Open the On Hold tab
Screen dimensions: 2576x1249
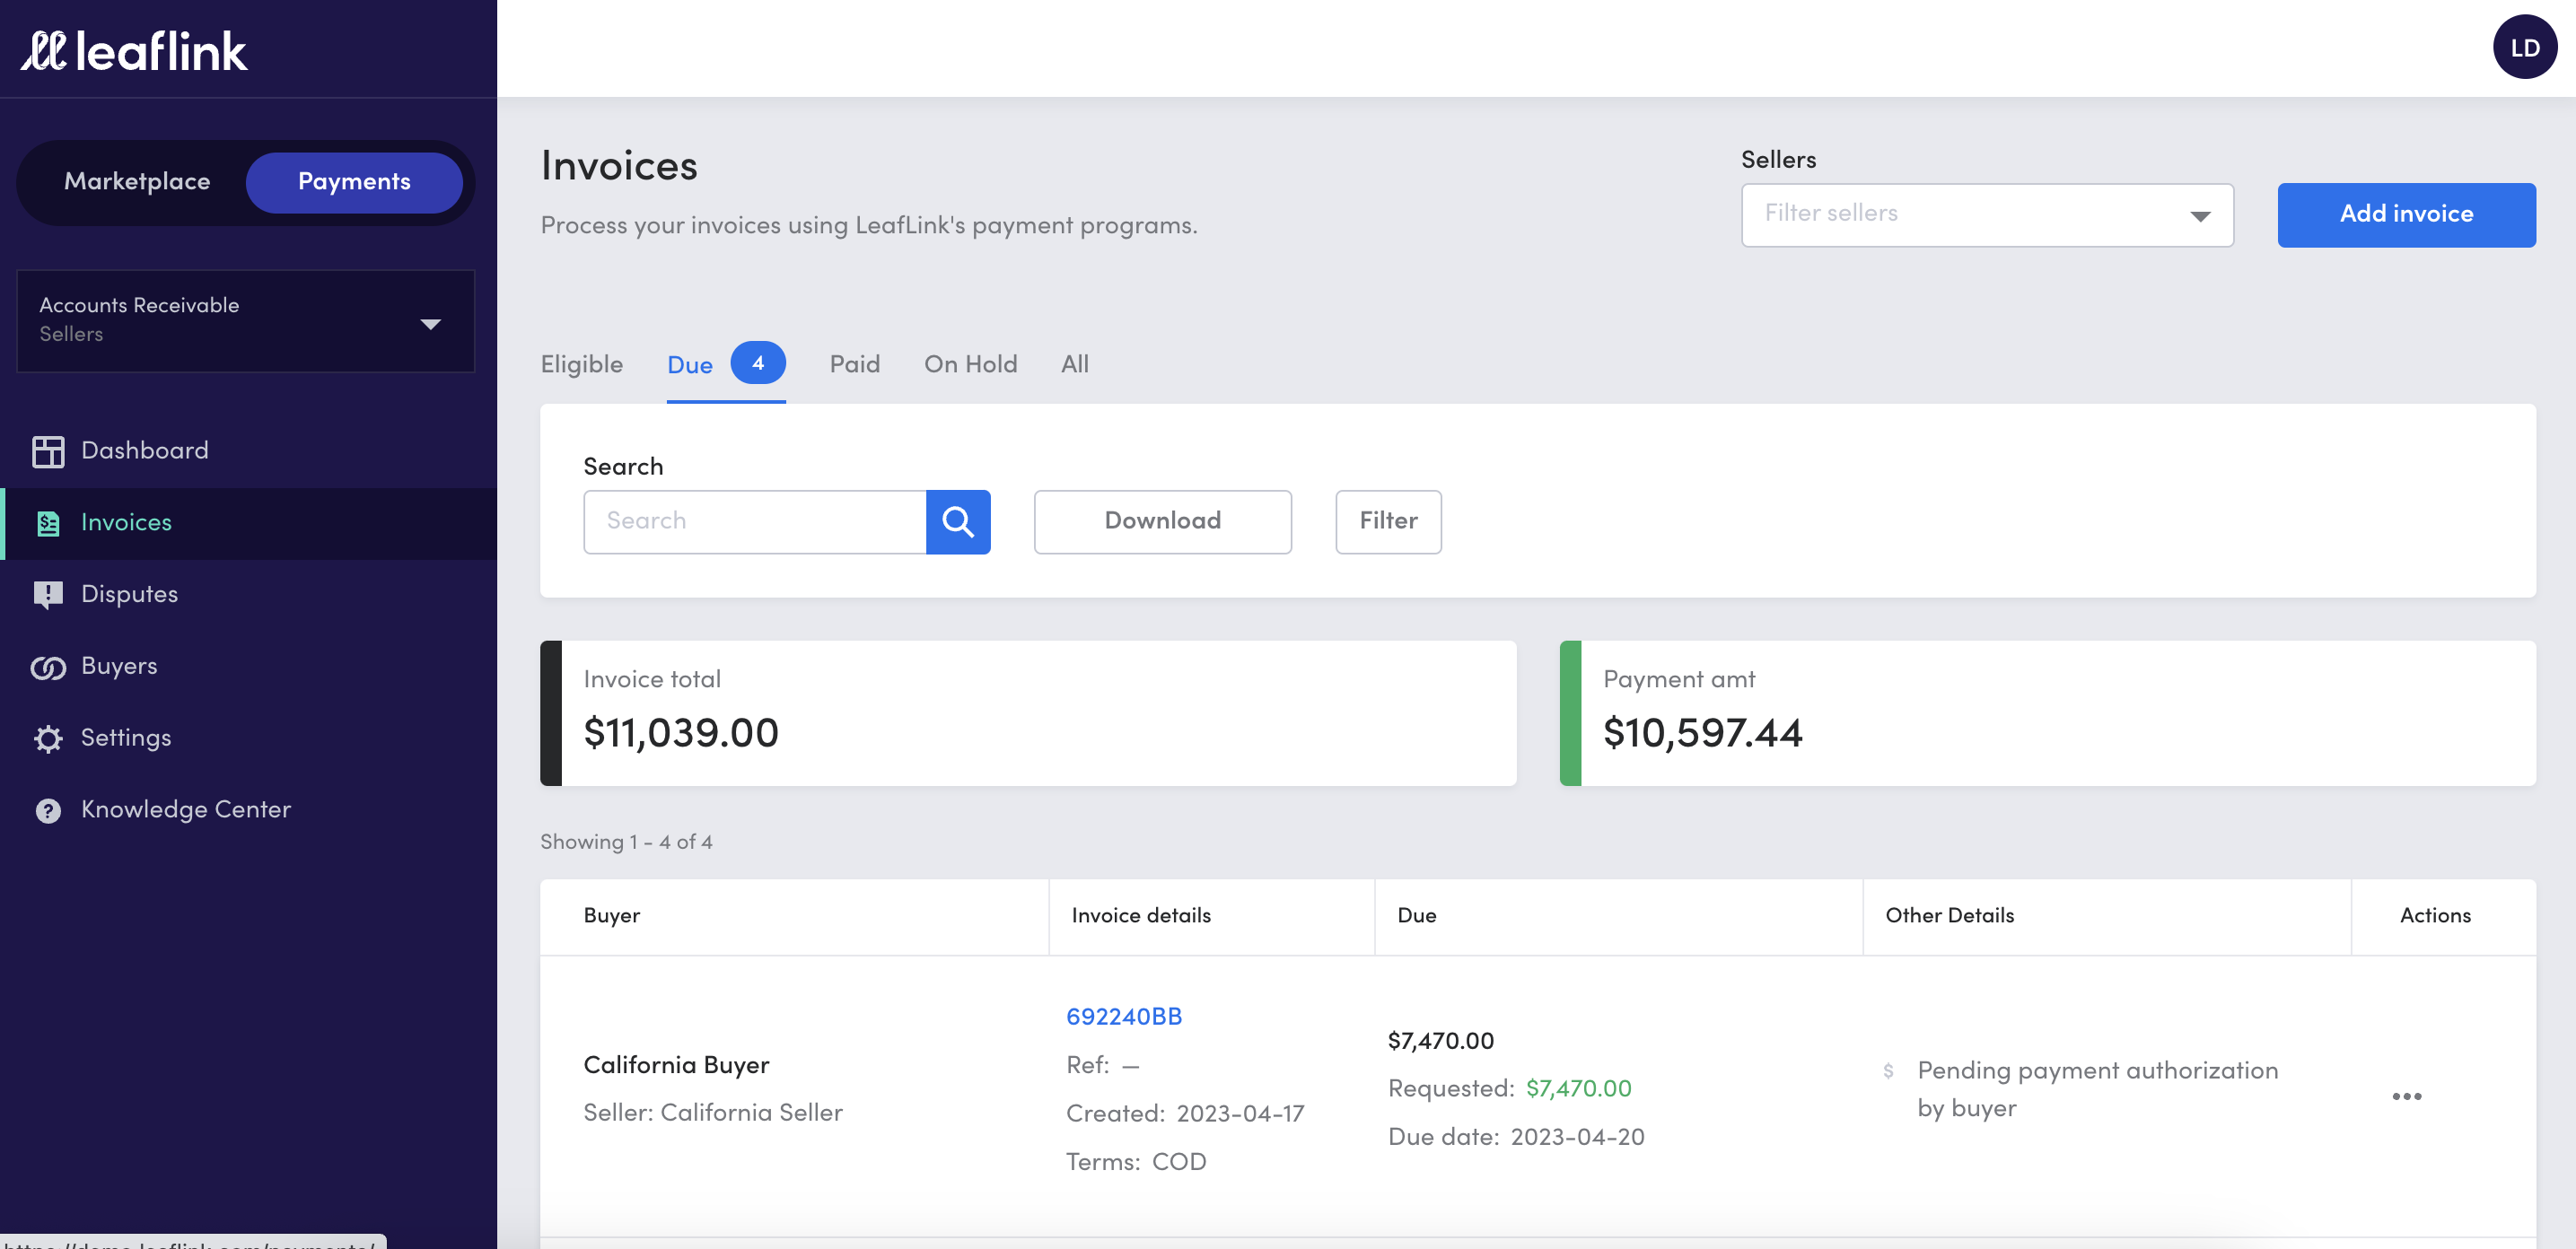coord(970,365)
